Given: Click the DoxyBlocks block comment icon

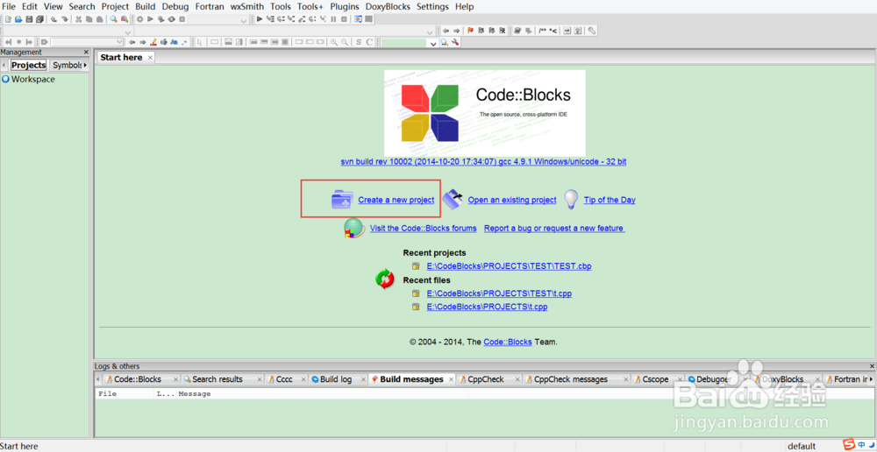Looking at the screenshot, I should coord(543,30).
